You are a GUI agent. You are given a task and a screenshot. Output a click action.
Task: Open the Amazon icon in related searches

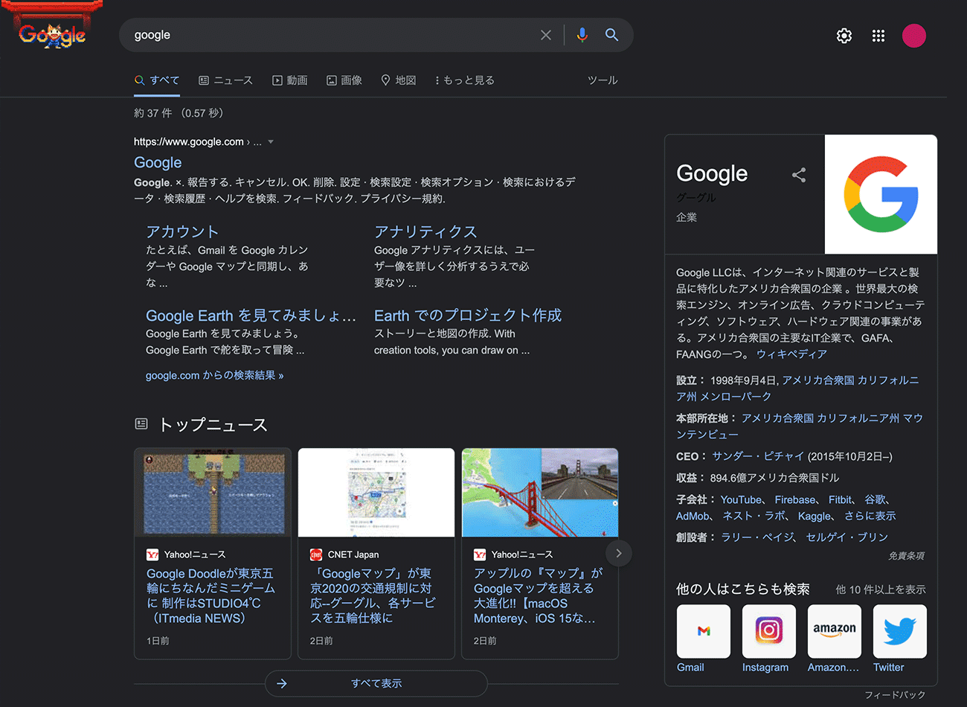point(835,631)
